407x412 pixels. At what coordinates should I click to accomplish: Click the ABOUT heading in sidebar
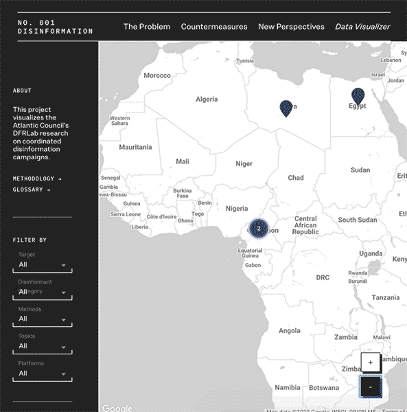tap(22, 91)
